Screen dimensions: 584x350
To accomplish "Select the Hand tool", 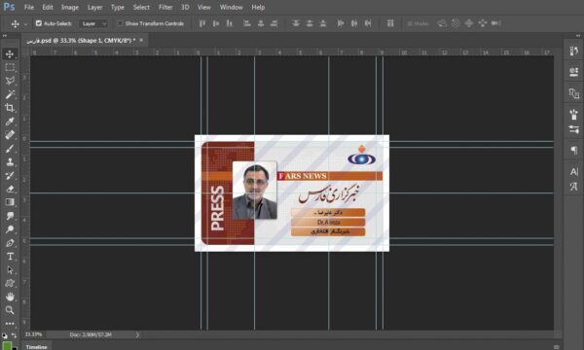I will tap(10, 297).
